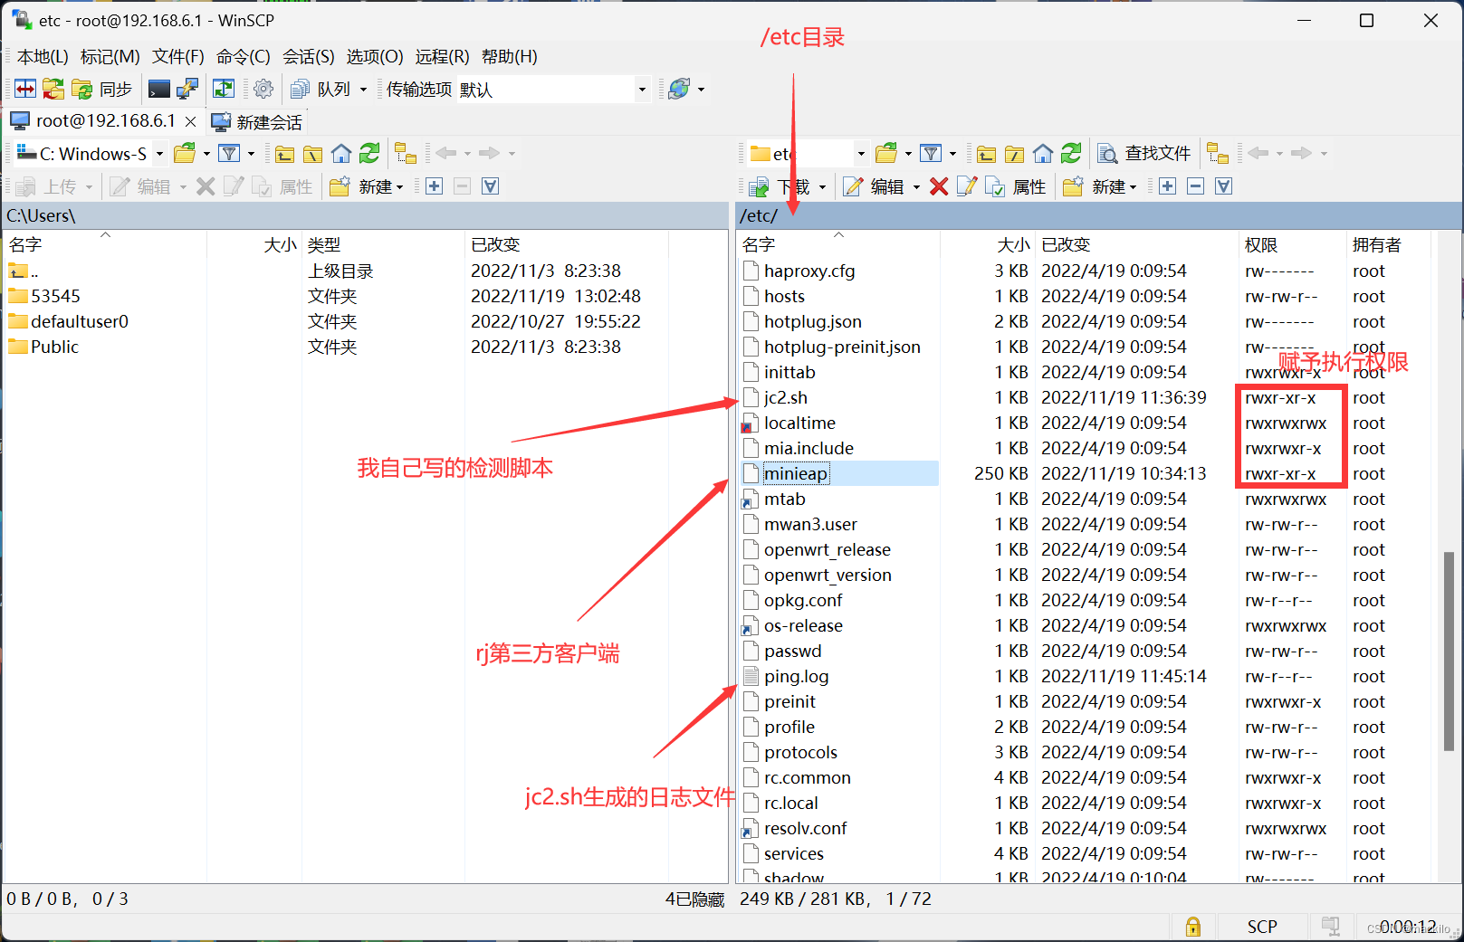Open the 选项(O) menu
Screen dimensions: 1464x942
(x=375, y=56)
